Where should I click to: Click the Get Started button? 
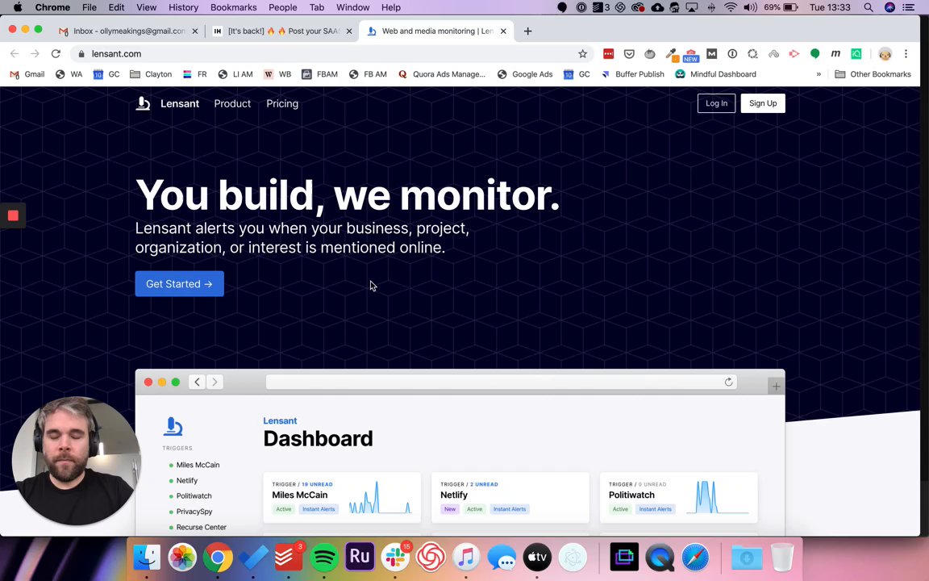pos(180,284)
